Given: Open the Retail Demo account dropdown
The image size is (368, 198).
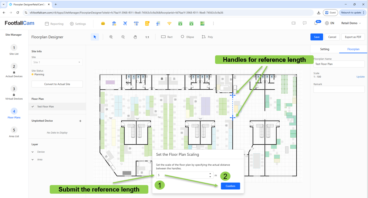Looking at the screenshot, I should 351,23.
